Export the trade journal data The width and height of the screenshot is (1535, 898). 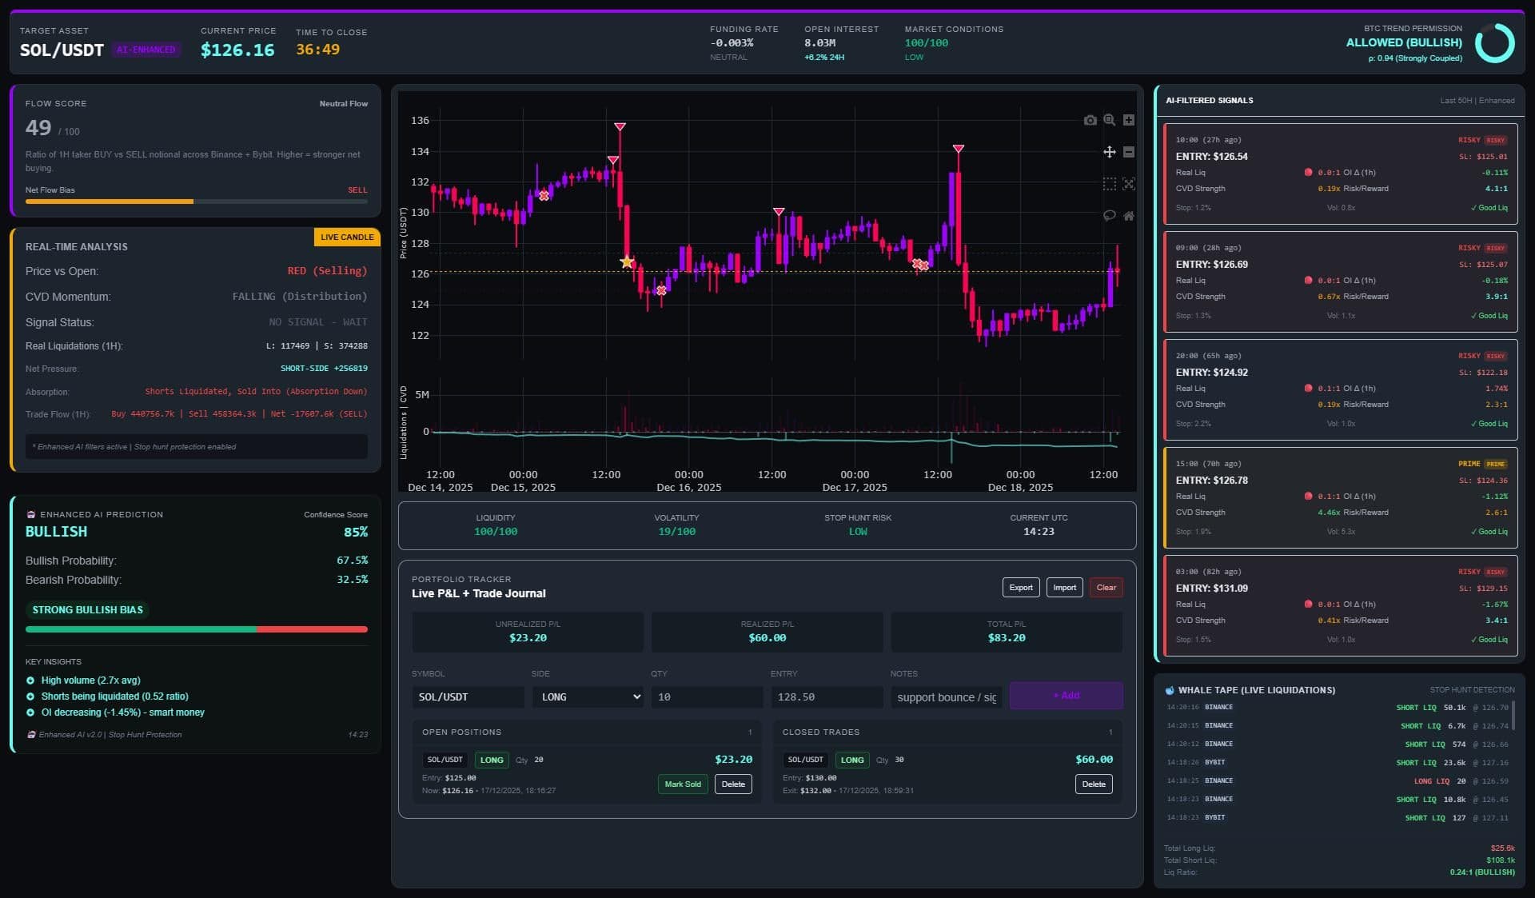[x=1020, y=587]
